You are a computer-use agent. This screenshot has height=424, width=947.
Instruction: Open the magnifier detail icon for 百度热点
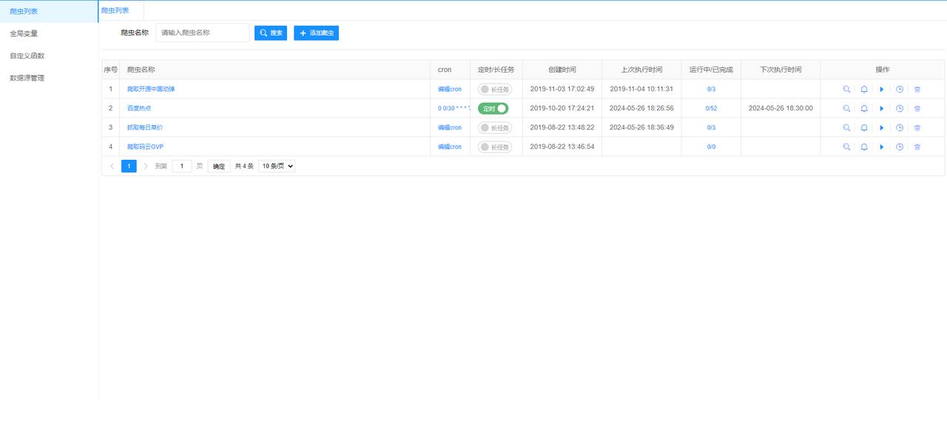click(846, 109)
